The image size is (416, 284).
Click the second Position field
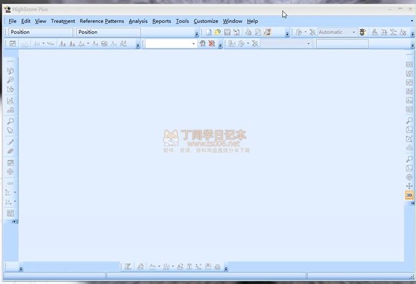point(108,32)
